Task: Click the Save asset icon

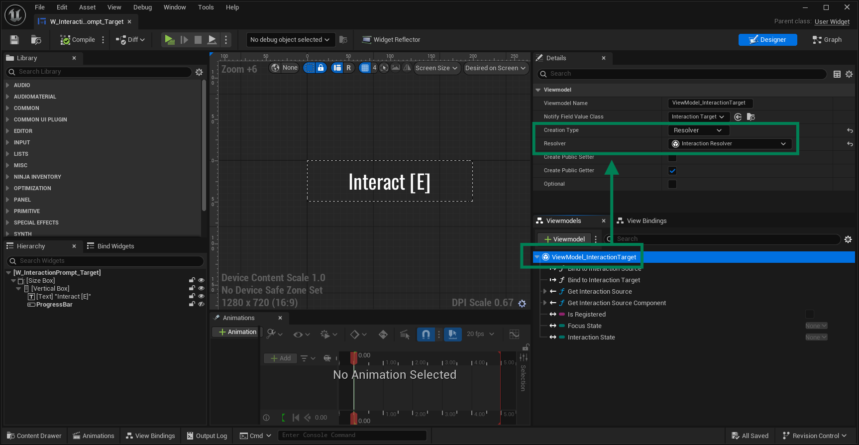Action: click(14, 40)
